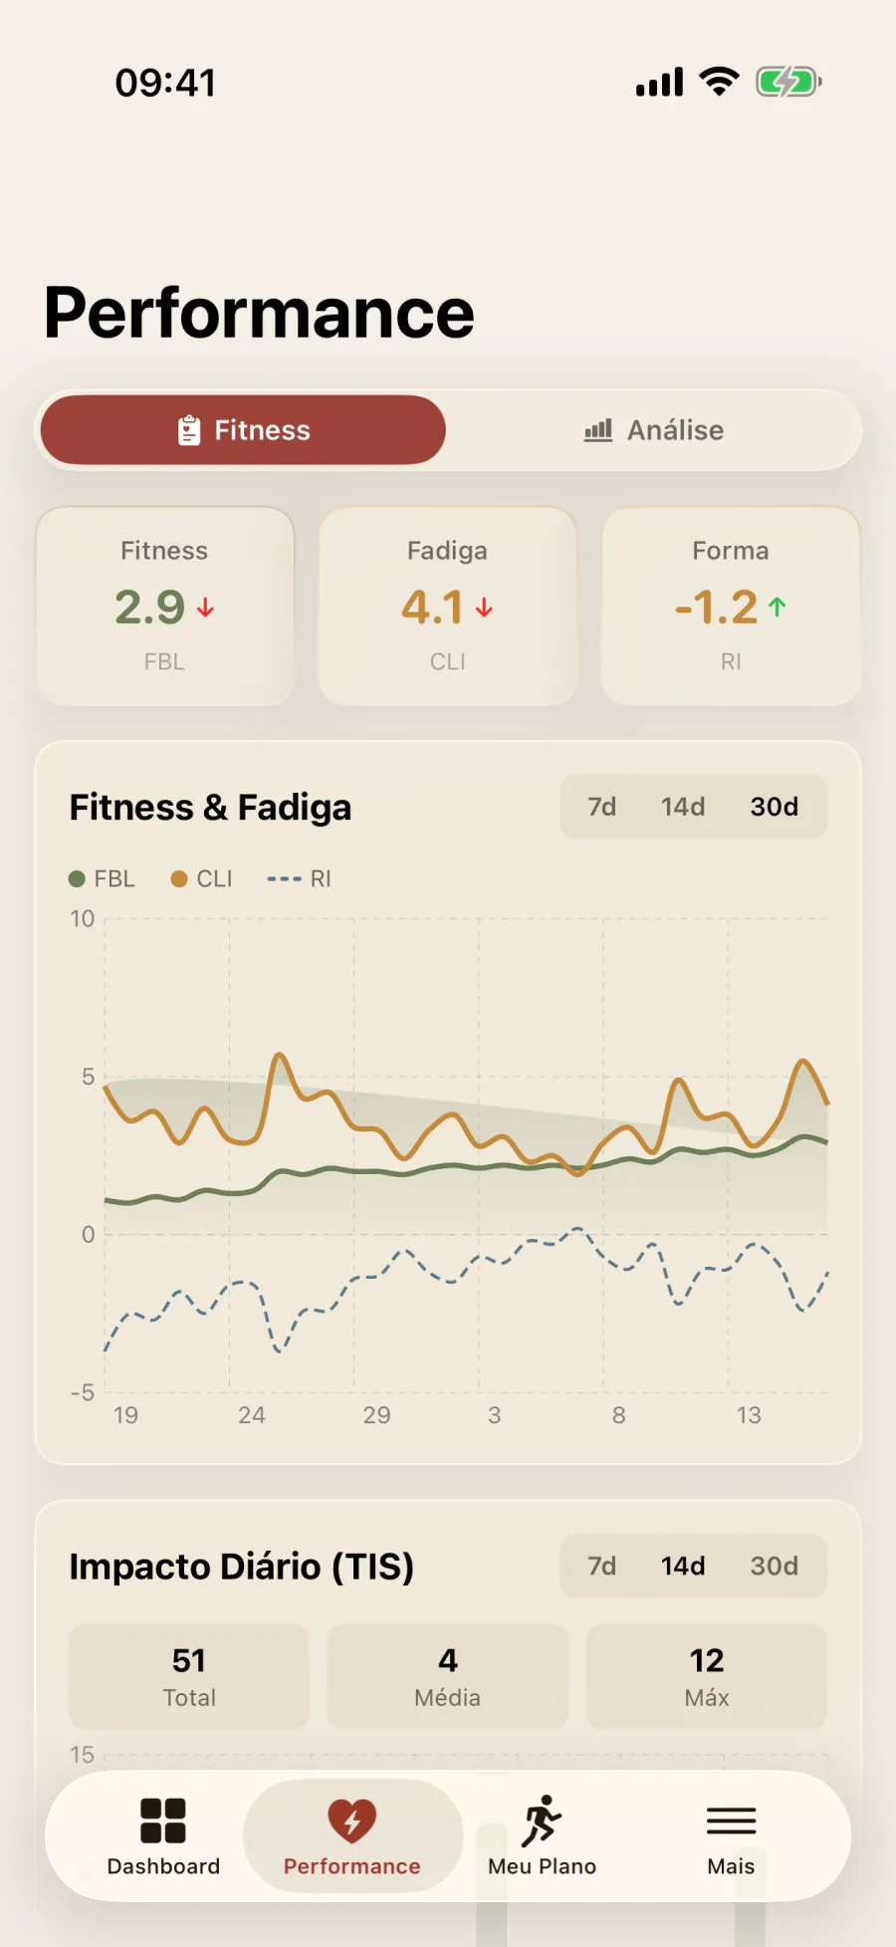Viewport: 896px width, 1947px height.
Task: Tap the Performance heart icon
Action: [352, 1821]
